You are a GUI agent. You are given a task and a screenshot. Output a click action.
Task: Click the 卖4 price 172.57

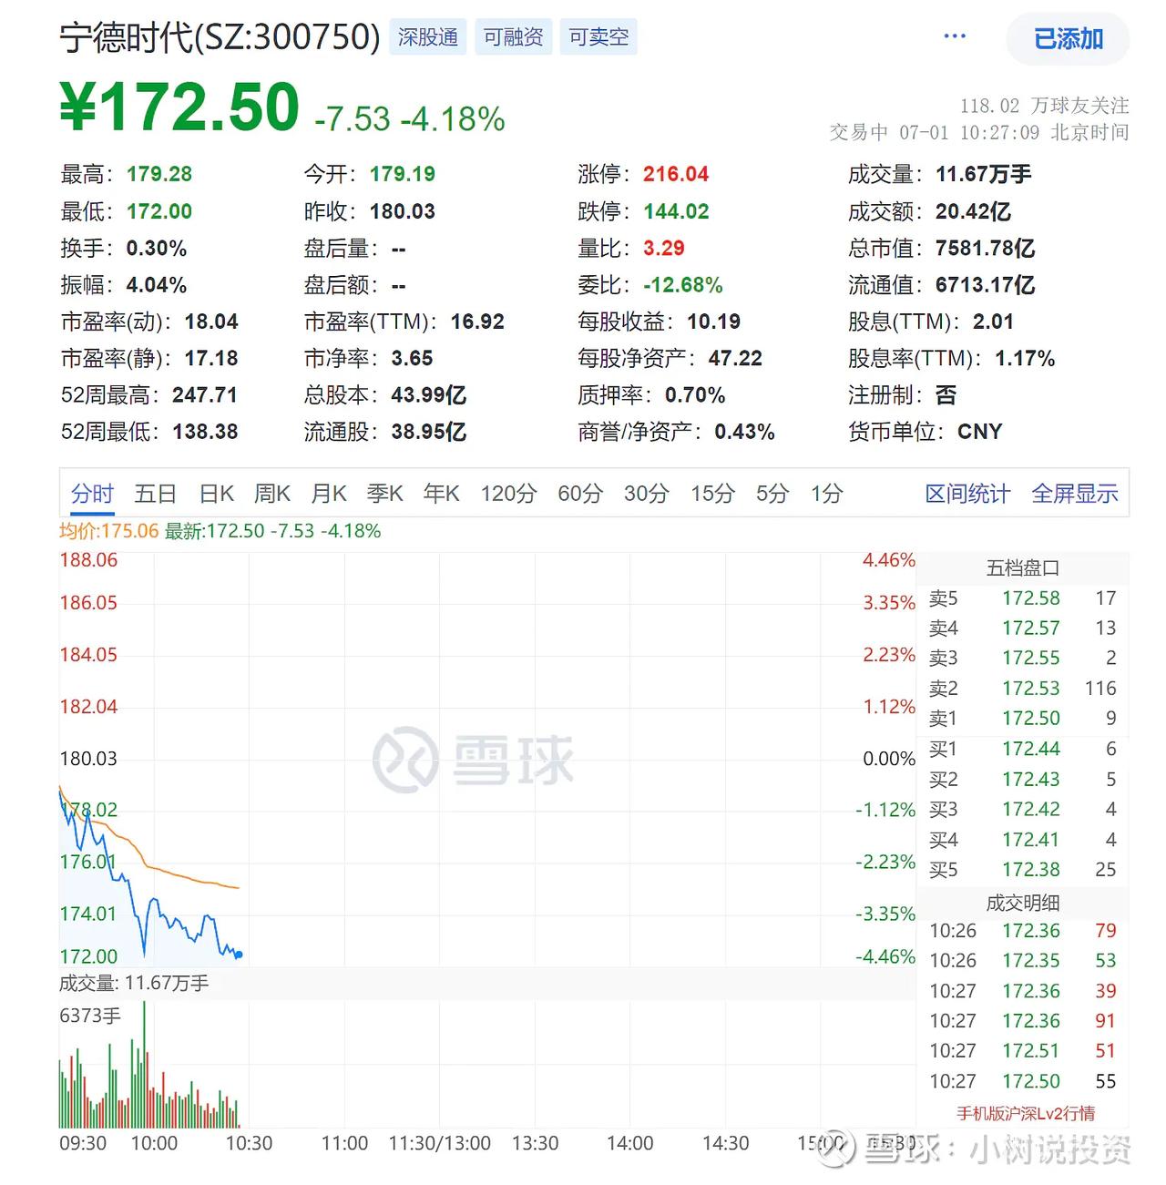pyautogui.click(x=1031, y=628)
